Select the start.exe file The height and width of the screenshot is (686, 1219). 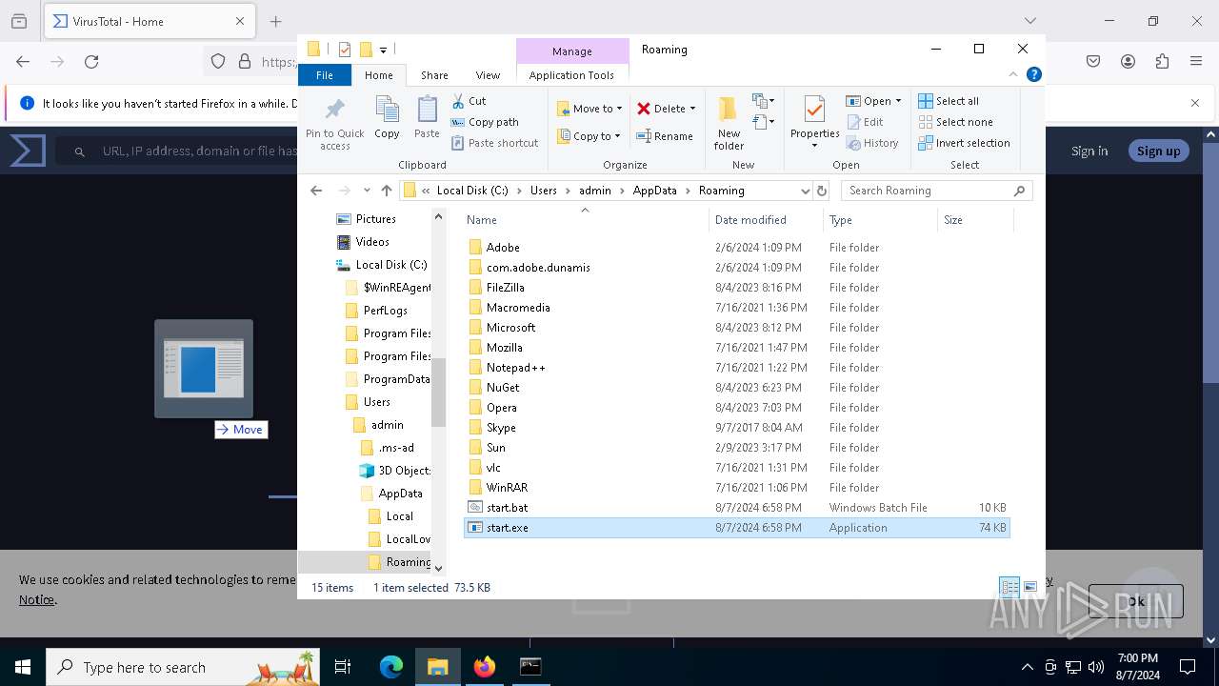pos(736,528)
